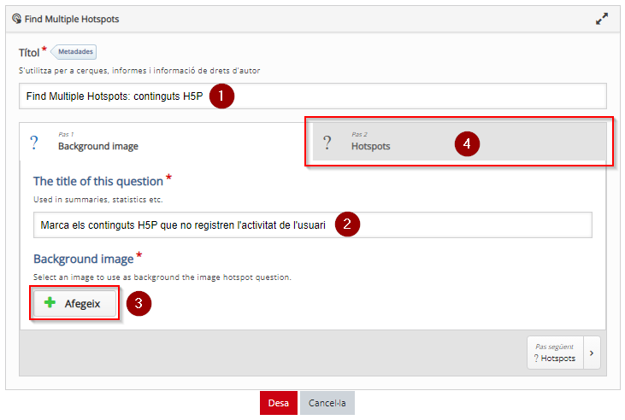
Task: Click the red numbered marker 1
Action: tap(221, 96)
